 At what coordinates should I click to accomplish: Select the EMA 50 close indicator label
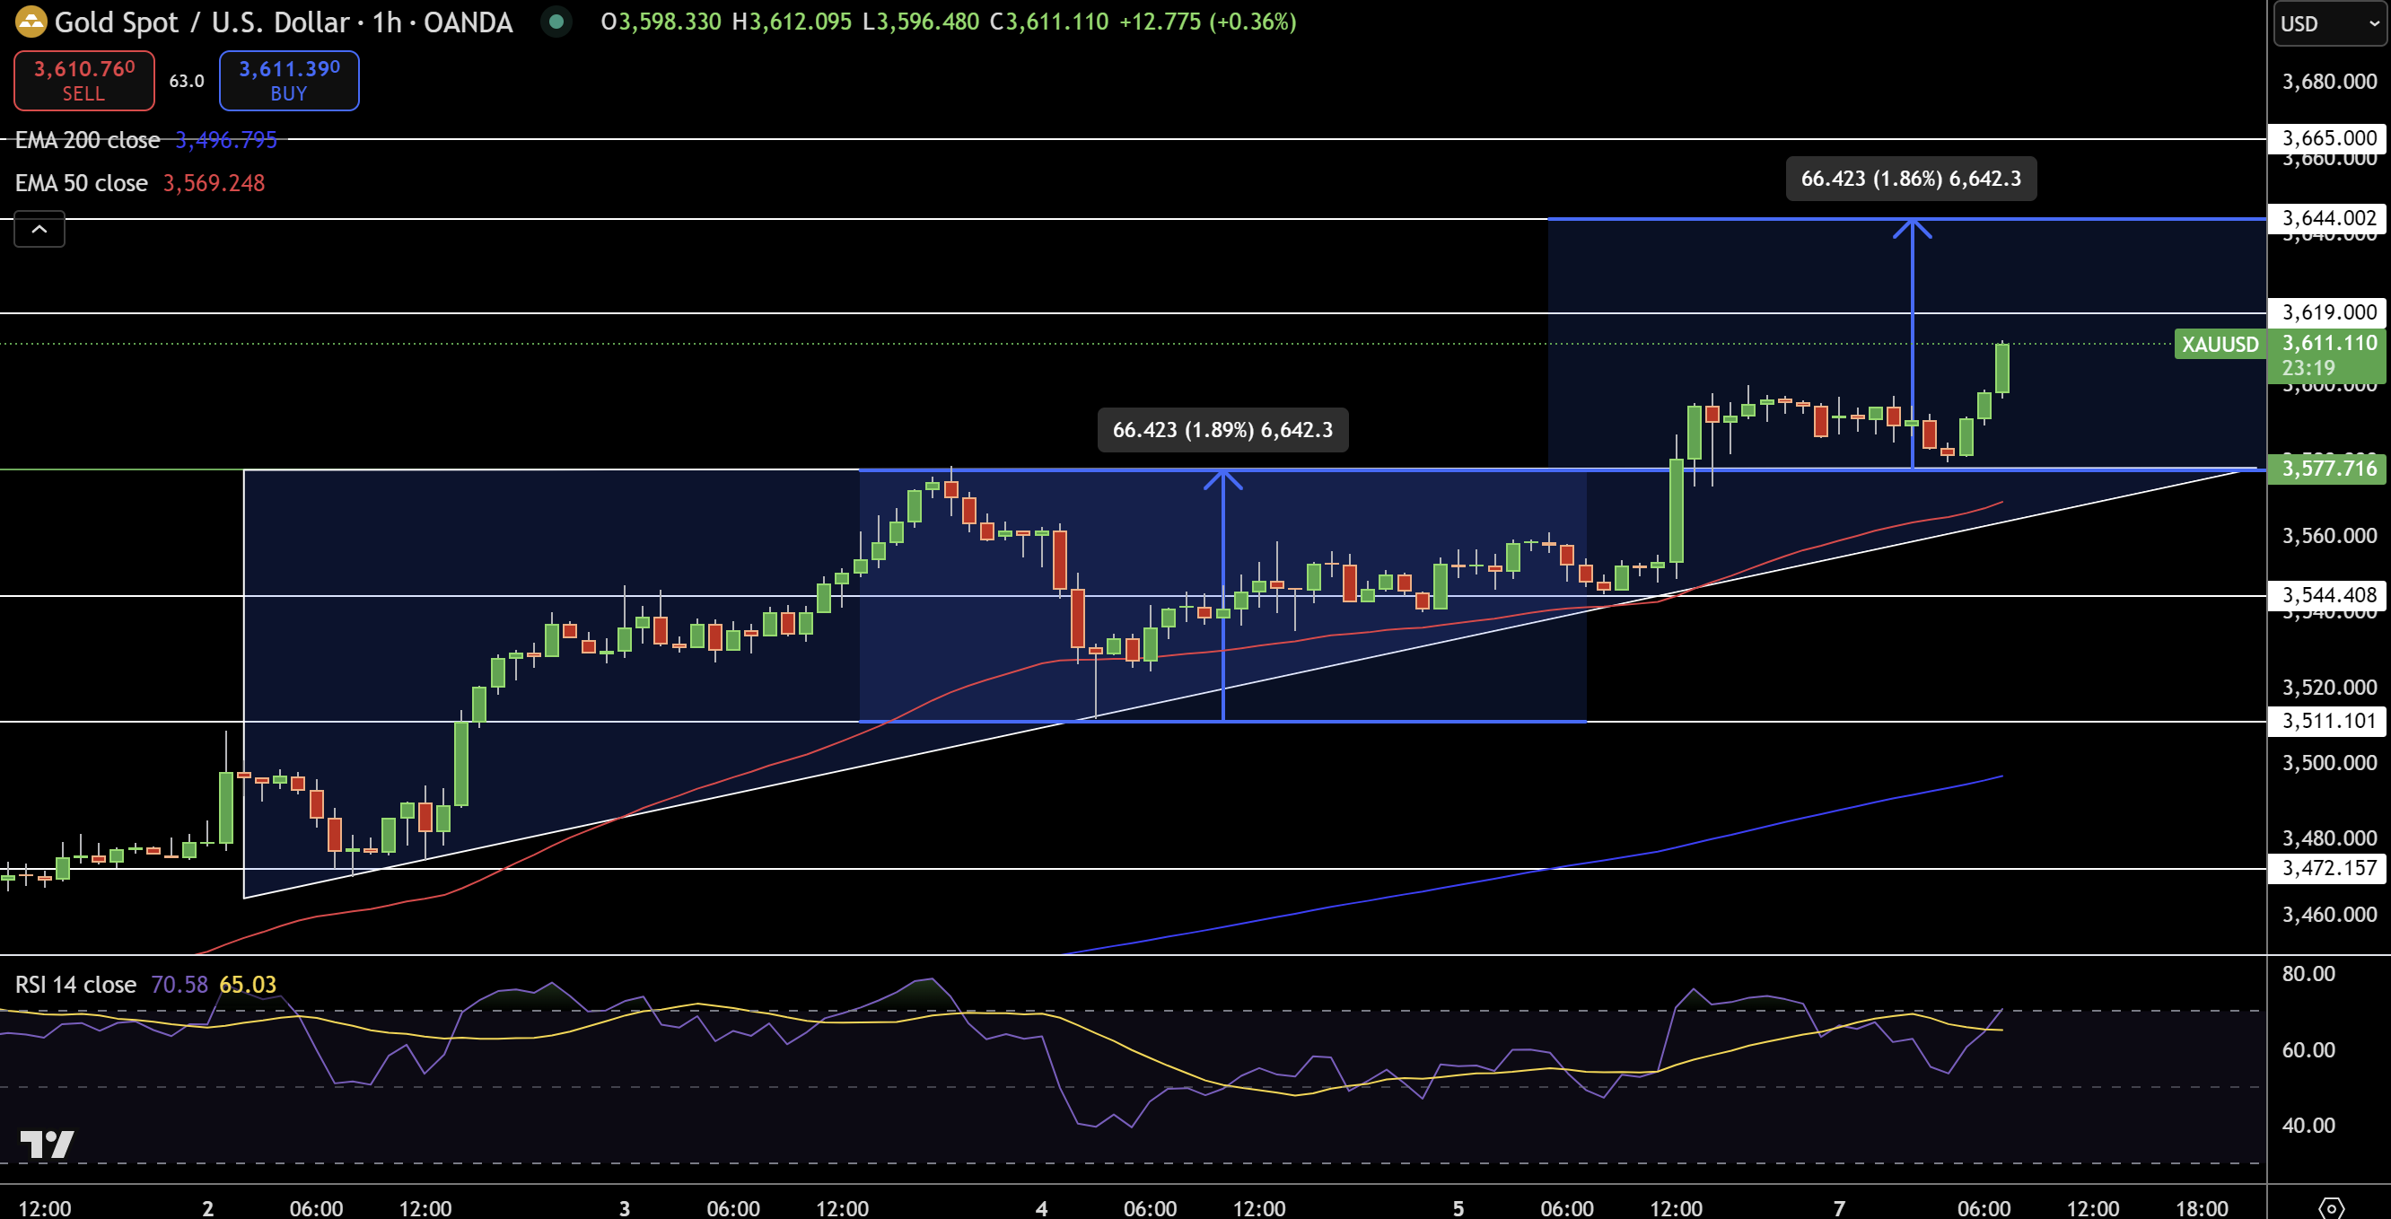point(82,182)
